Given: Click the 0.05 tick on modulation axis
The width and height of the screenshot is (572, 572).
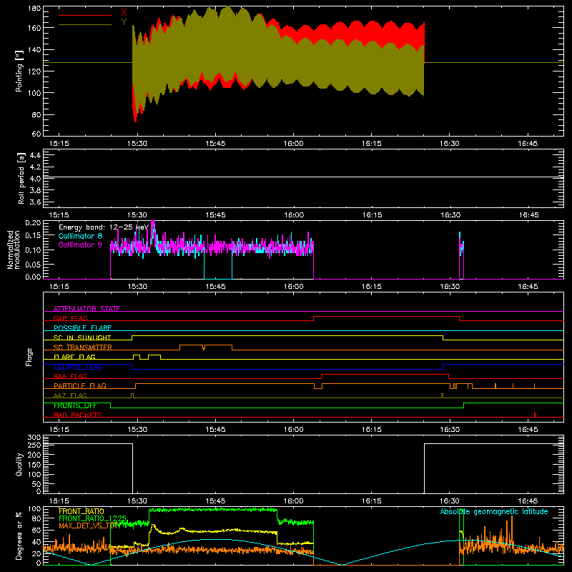Looking at the screenshot, I should coord(33,264).
